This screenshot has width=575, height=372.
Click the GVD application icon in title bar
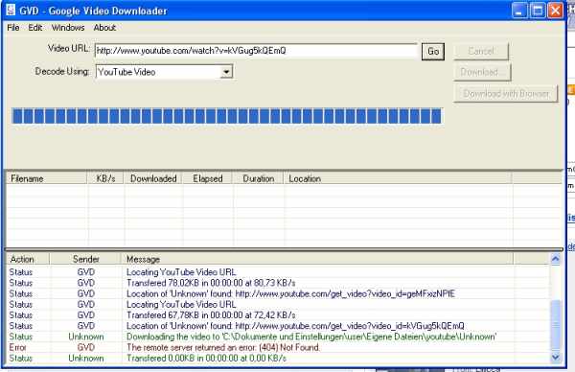click(11, 10)
